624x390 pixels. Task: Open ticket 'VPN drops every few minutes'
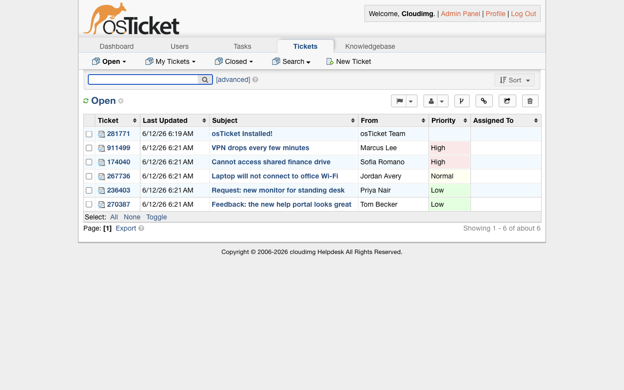pyautogui.click(x=260, y=148)
